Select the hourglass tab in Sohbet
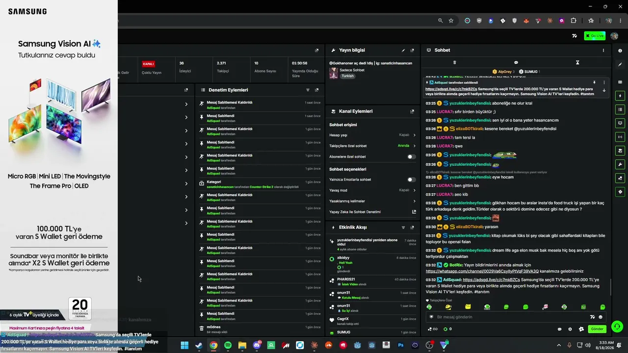628x353 pixels. (x=577, y=63)
